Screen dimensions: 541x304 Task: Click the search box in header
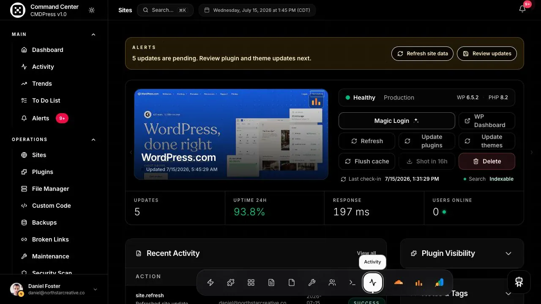point(165,10)
